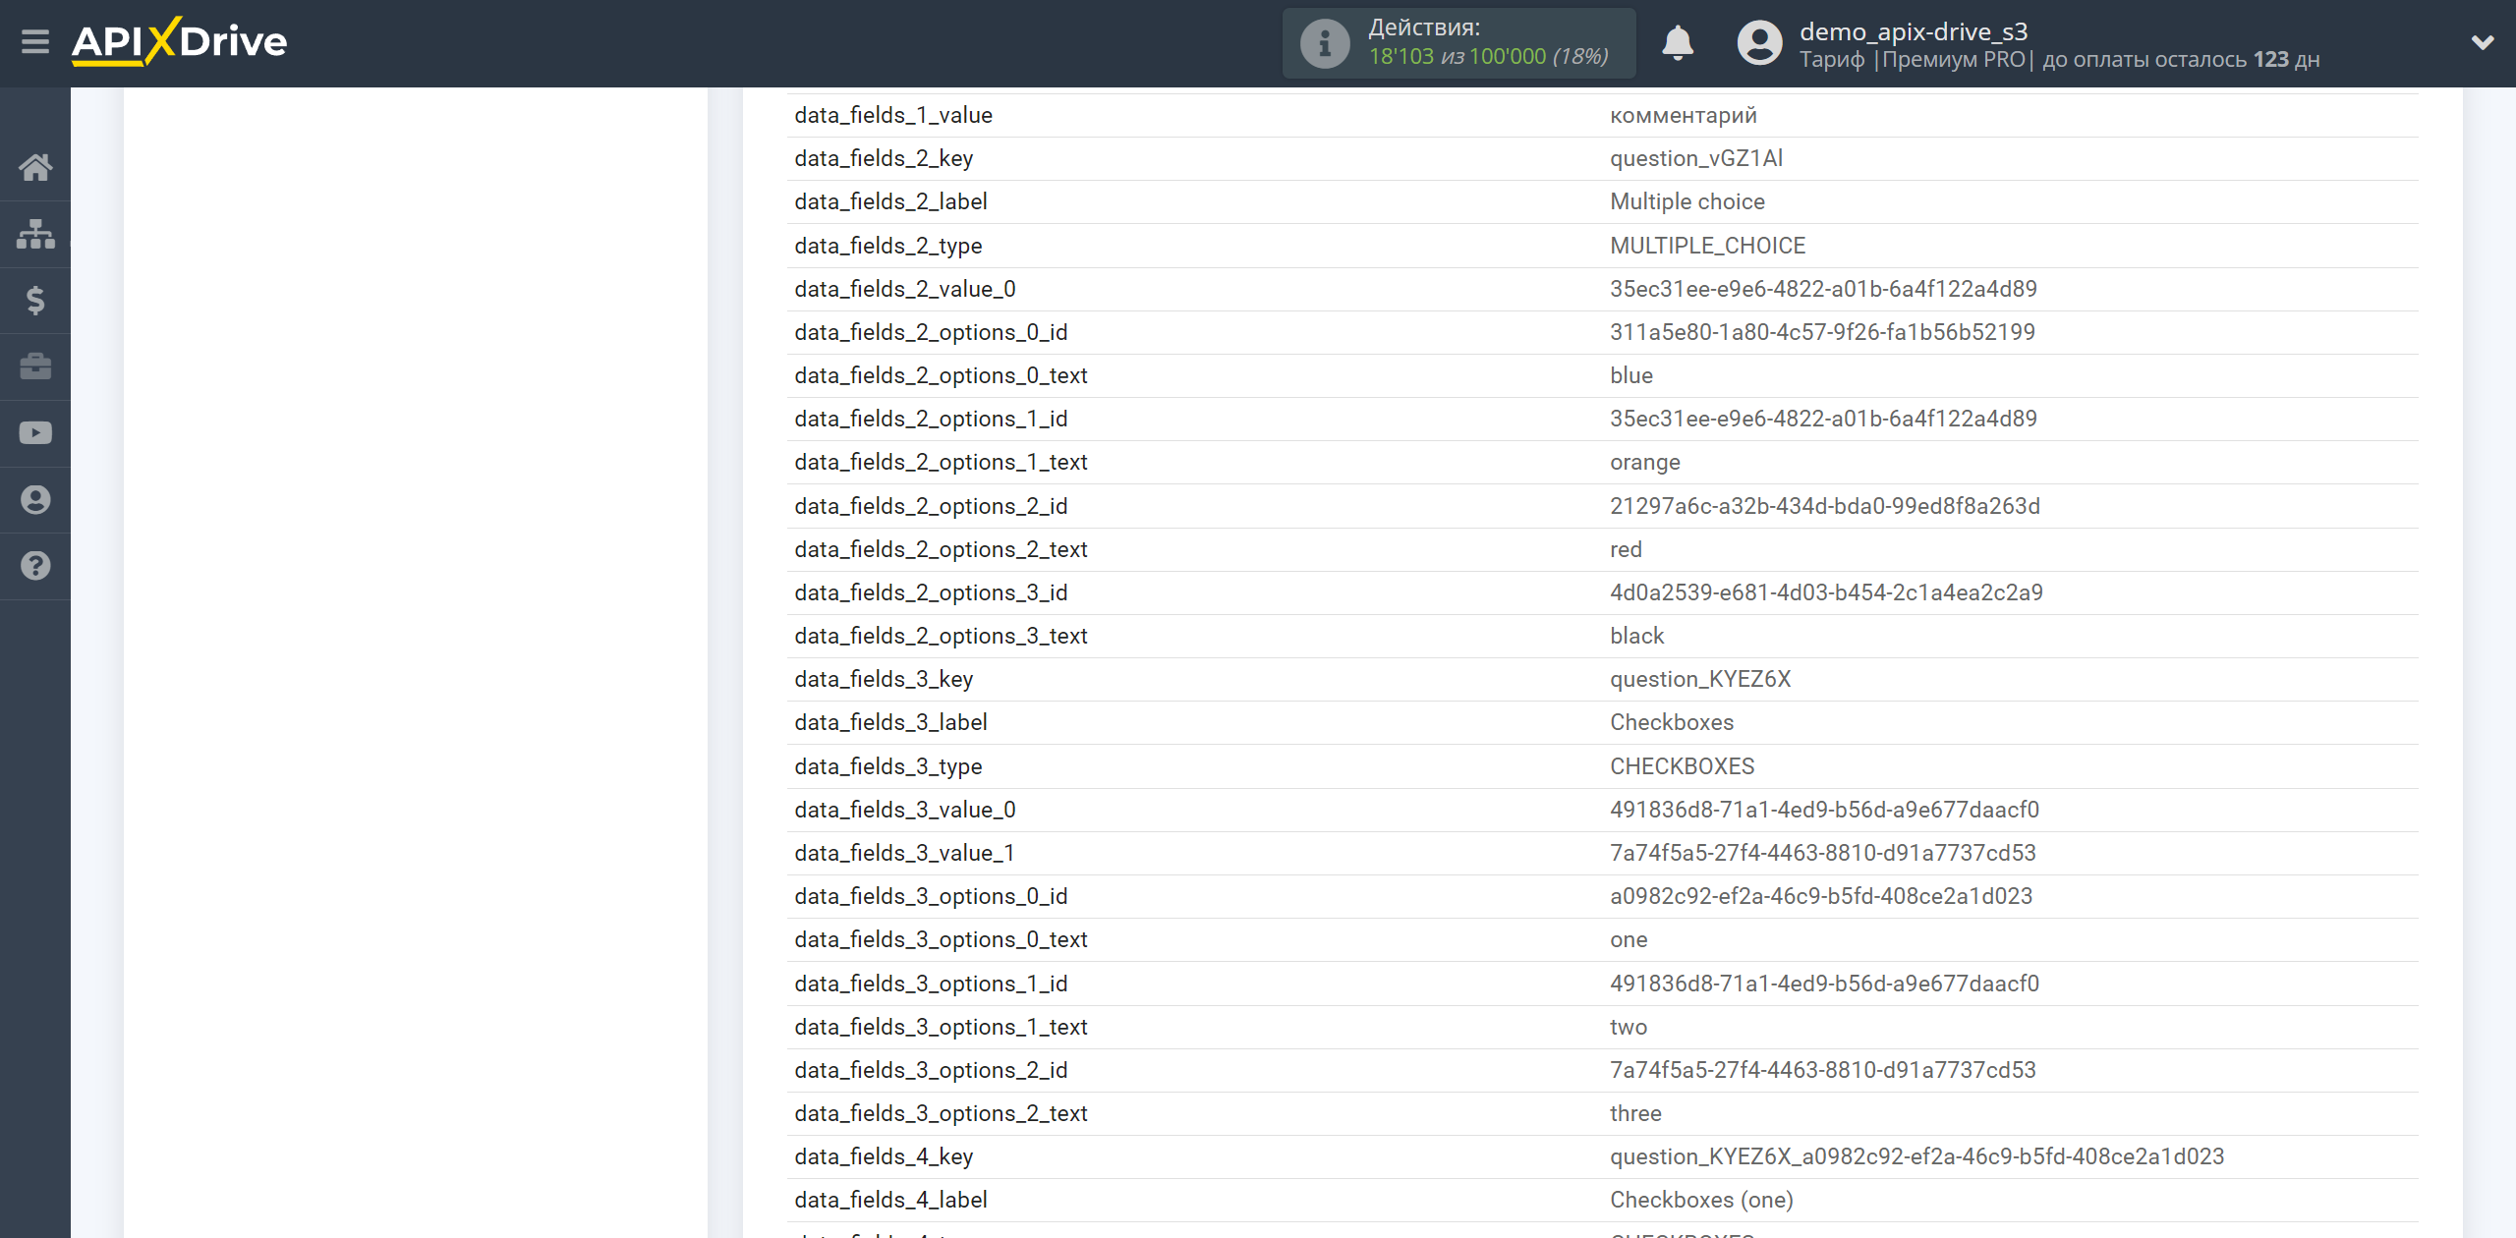
Task: Select the value CHECKBOXES in data_fields_3_type
Action: pos(1682,766)
